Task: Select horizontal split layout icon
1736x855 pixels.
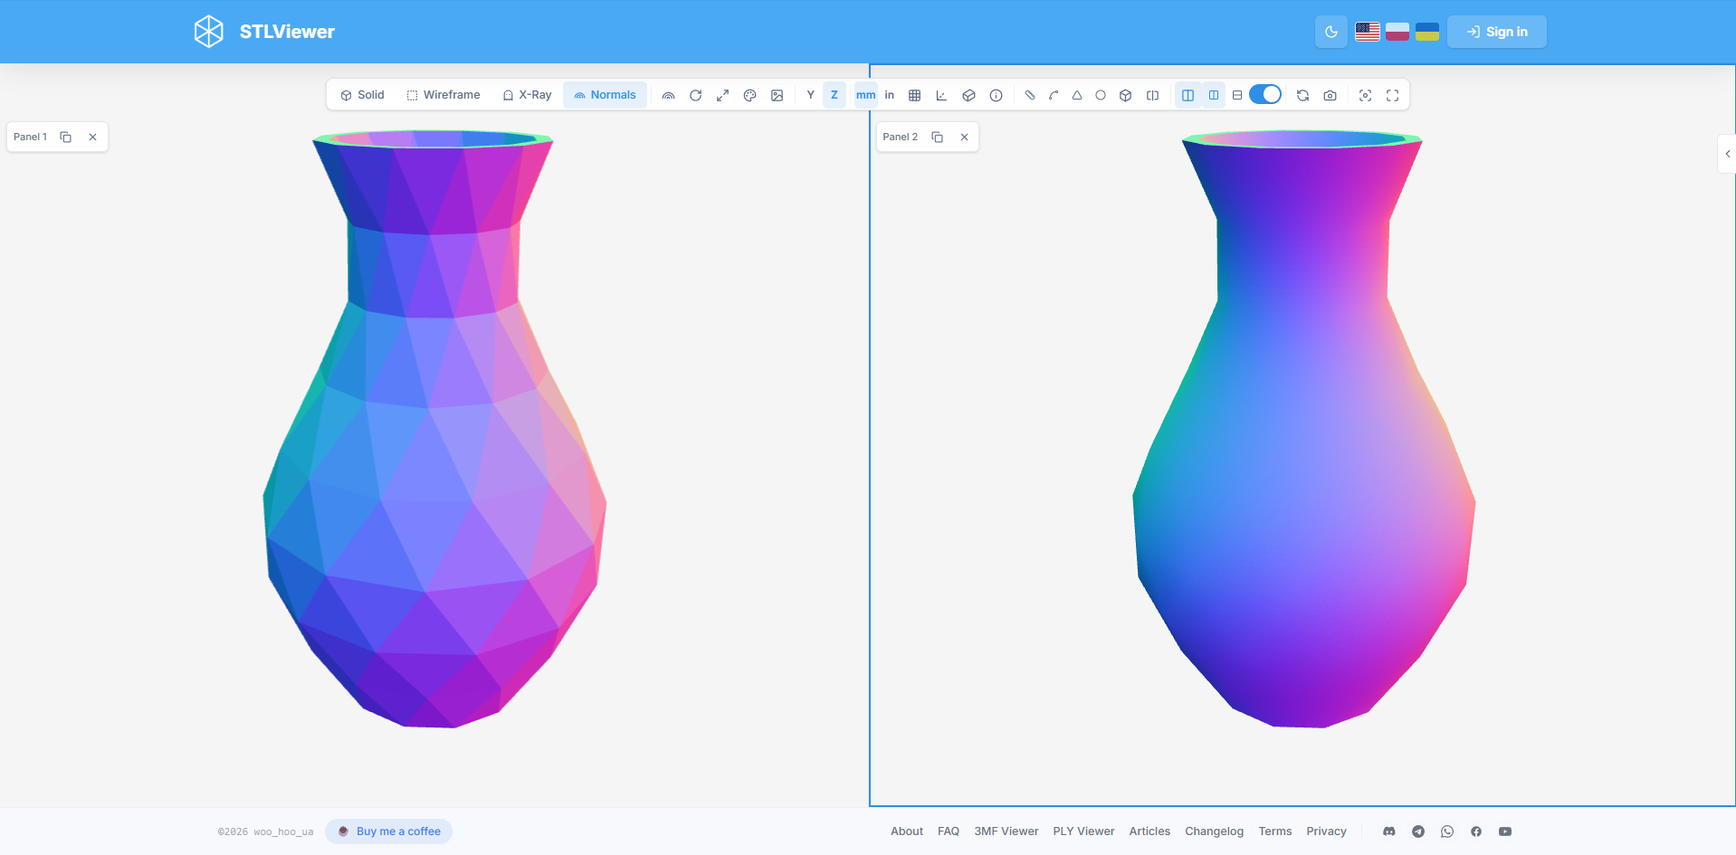Action: [x=1237, y=95]
